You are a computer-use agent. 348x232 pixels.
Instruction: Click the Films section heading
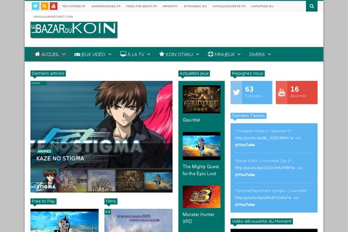point(111,201)
